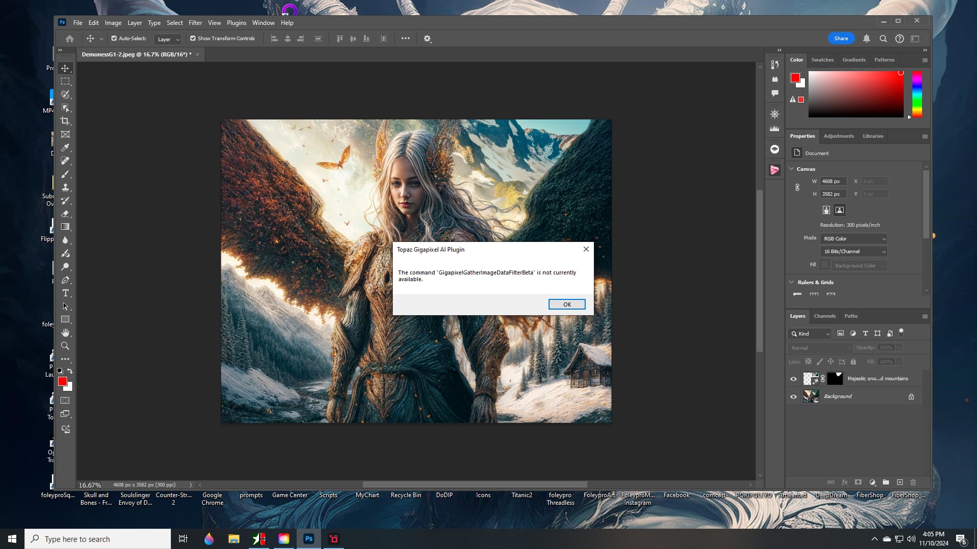The height and width of the screenshot is (549, 977).
Task: Select the Rectangular Marquee tool
Action: point(65,81)
